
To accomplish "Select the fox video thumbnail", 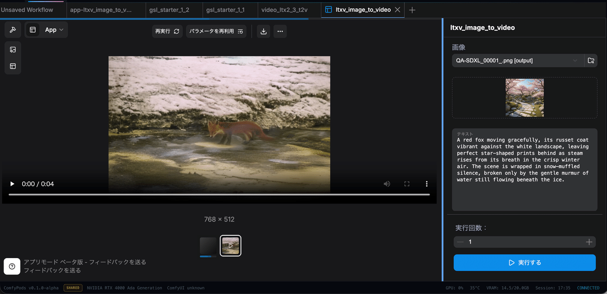I will coord(231,246).
